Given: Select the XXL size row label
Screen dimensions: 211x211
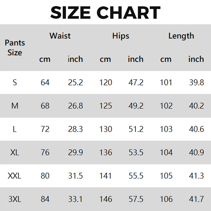Looking at the screenshot, I should (15, 176).
